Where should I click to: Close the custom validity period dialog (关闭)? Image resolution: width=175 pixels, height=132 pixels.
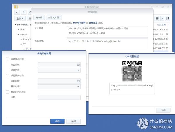73,121
